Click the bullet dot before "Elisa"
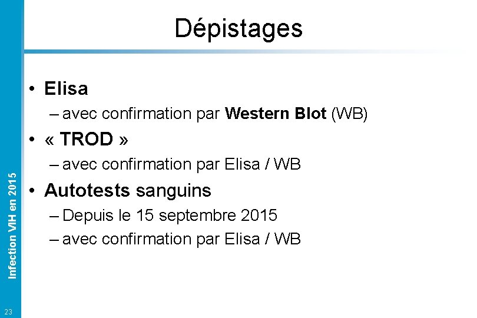The width and height of the screenshot is (477, 318). click(x=35, y=89)
